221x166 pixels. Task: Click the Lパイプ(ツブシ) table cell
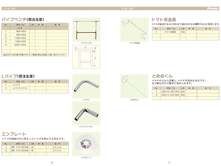click(x=20, y=88)
